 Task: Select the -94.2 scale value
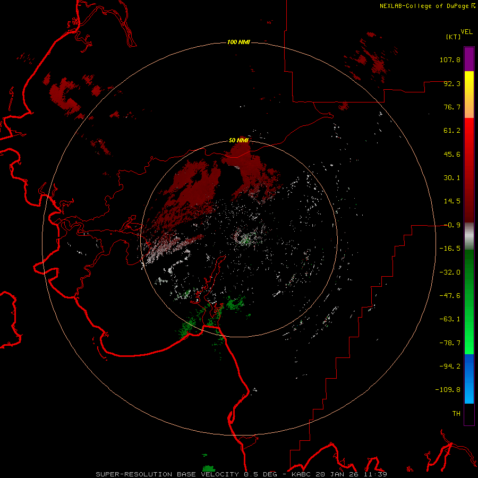[x=450, y=366]
